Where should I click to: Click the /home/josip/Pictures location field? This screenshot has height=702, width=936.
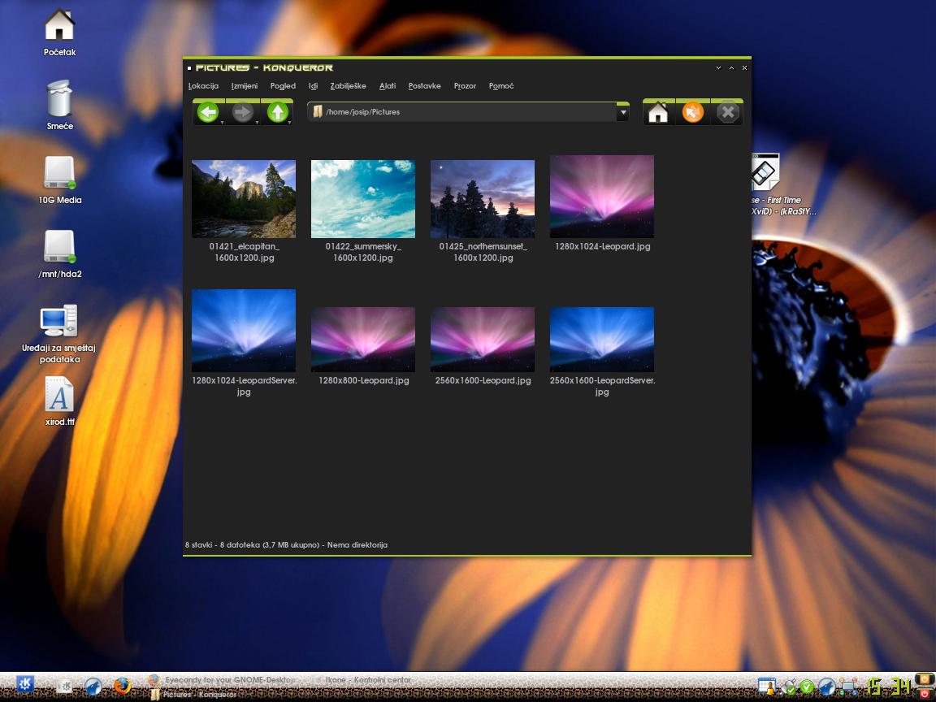pos(462,112)
